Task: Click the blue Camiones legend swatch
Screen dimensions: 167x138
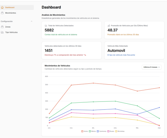Action: tap(98, 131)
